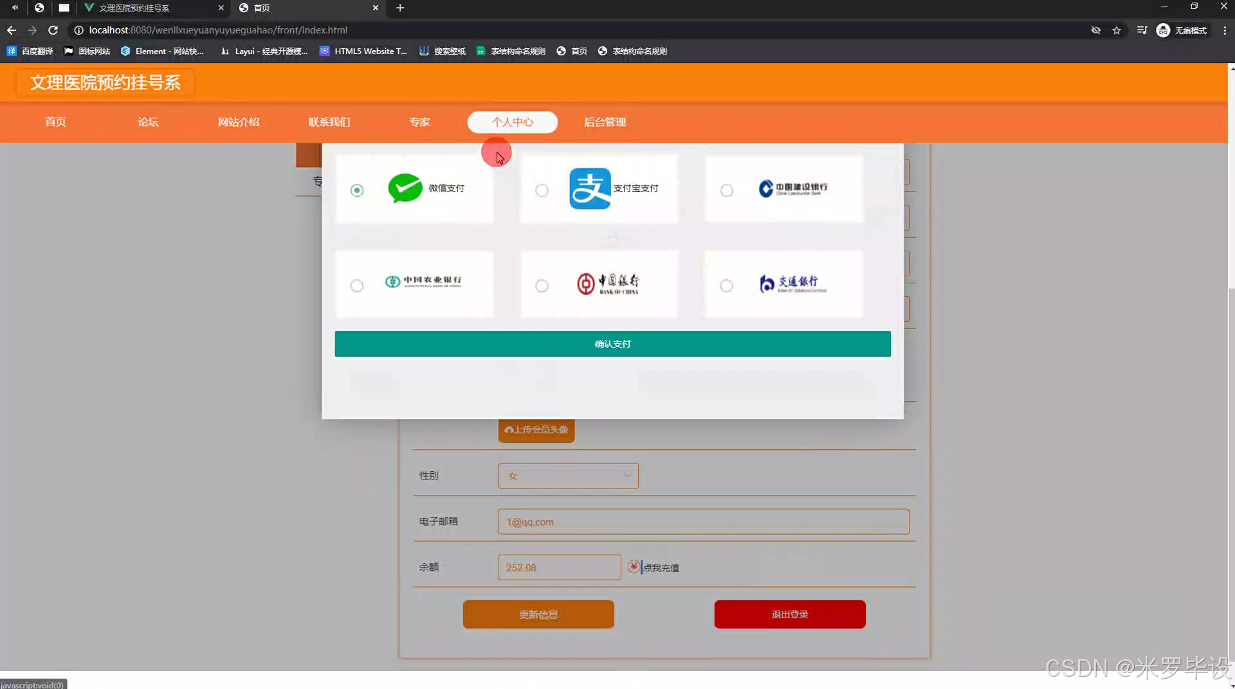Bookmark this page with the star icon
1235x689 pixels.
pyautogui.click(x=1117, y=30)
